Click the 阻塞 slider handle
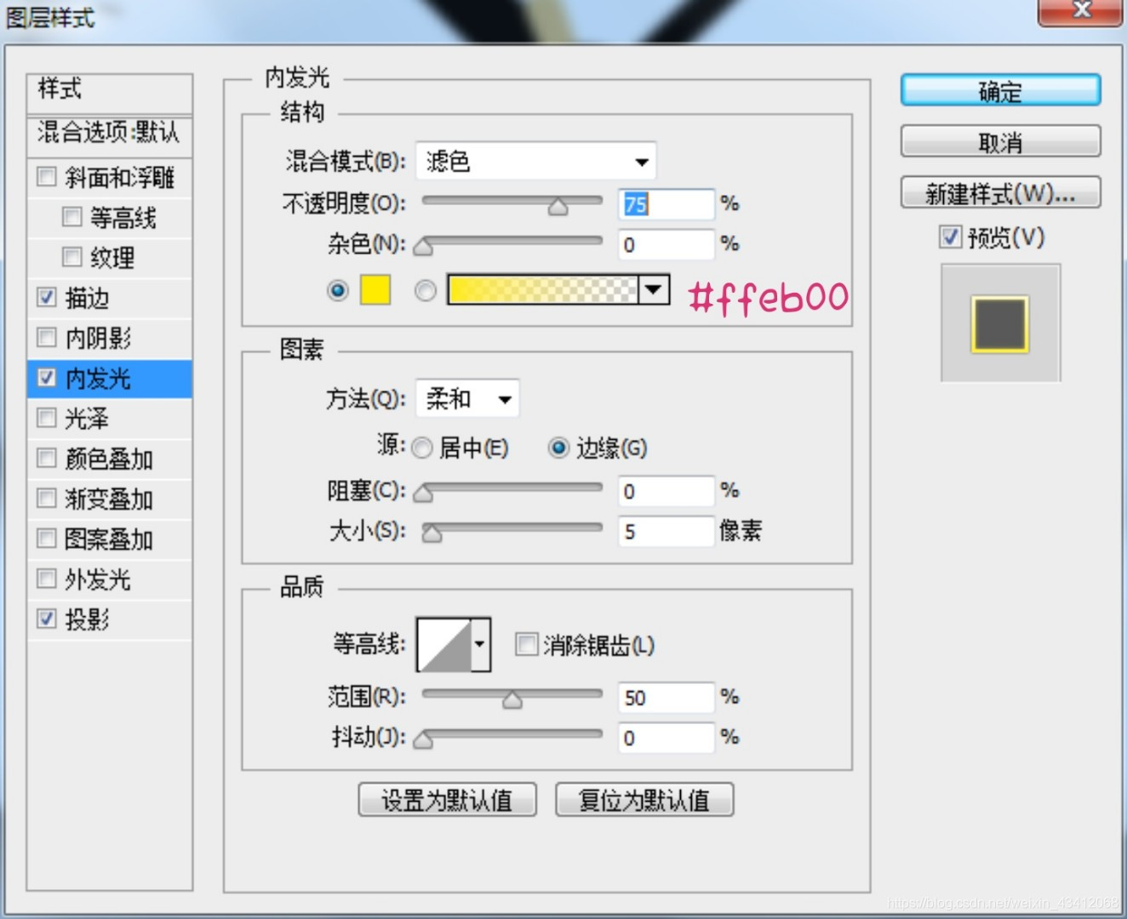This screenshot has width=1127, height=919. pos(423,493)
